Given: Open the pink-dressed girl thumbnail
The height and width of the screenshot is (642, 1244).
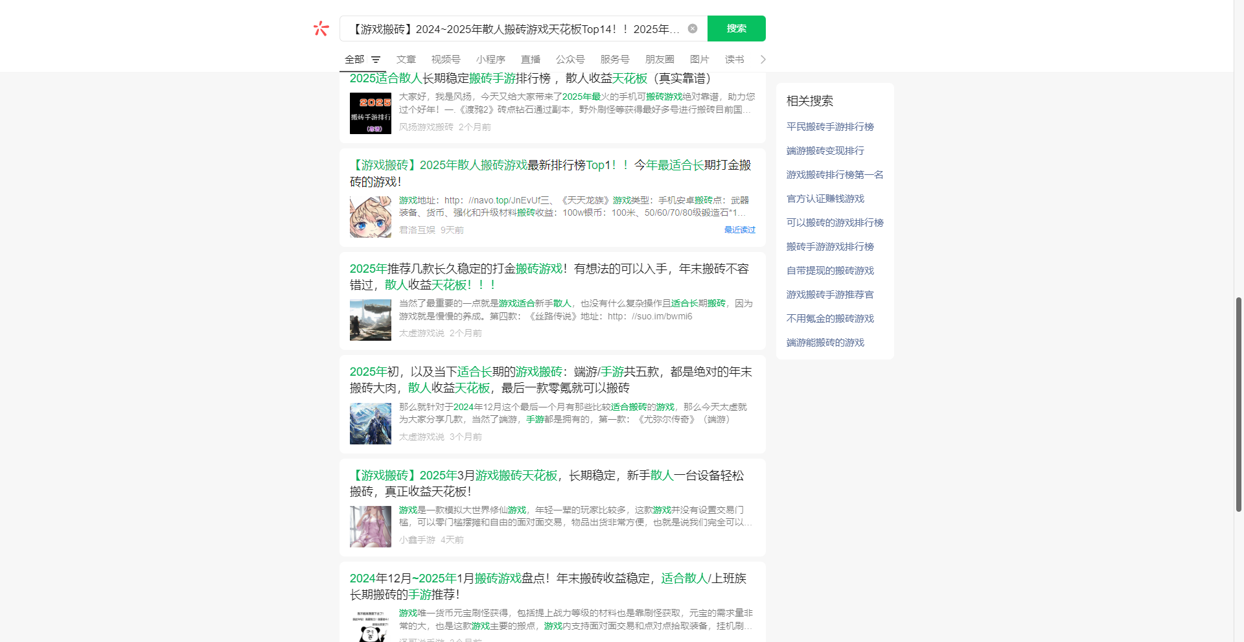Looking at the screenshot, I should (371, 527).
